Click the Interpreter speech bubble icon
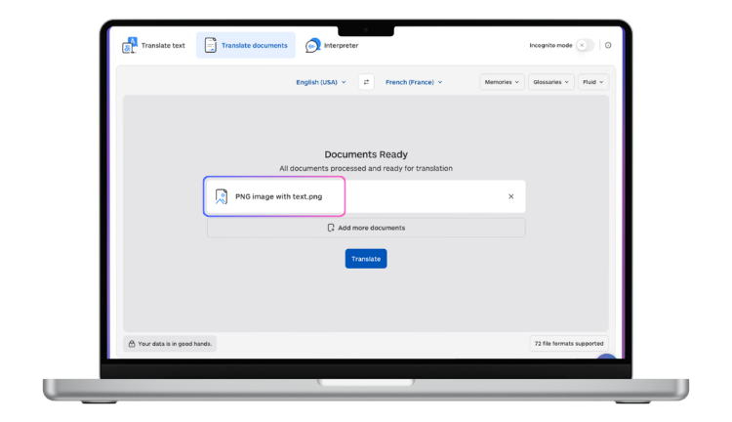732x422 pixels. [312, 45]
